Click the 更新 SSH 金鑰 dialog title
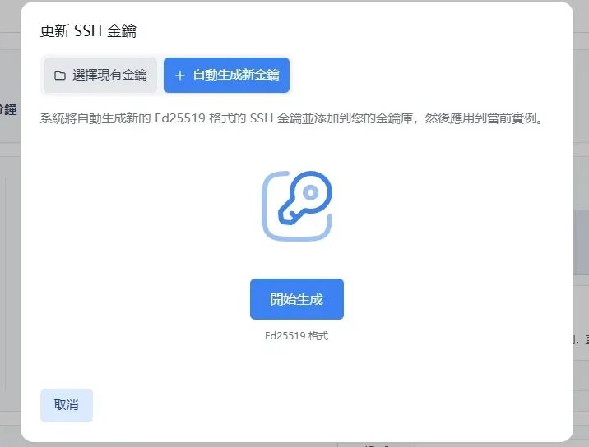The width and height of the screenshot is (589, 447). point(88,31)
